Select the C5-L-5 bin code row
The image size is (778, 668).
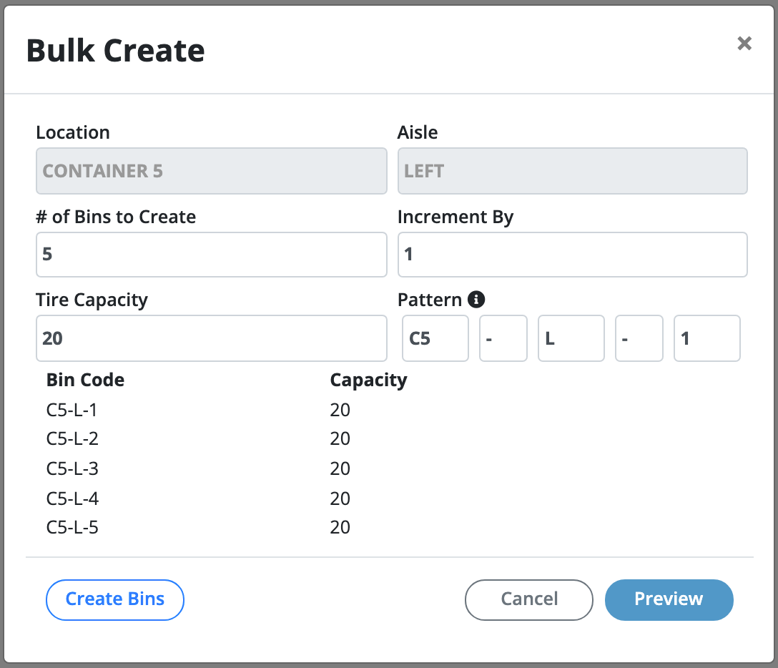73,528
